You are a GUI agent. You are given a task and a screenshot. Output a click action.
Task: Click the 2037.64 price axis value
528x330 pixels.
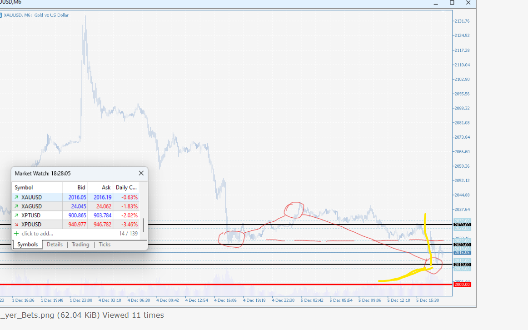[x=462, y=210]
